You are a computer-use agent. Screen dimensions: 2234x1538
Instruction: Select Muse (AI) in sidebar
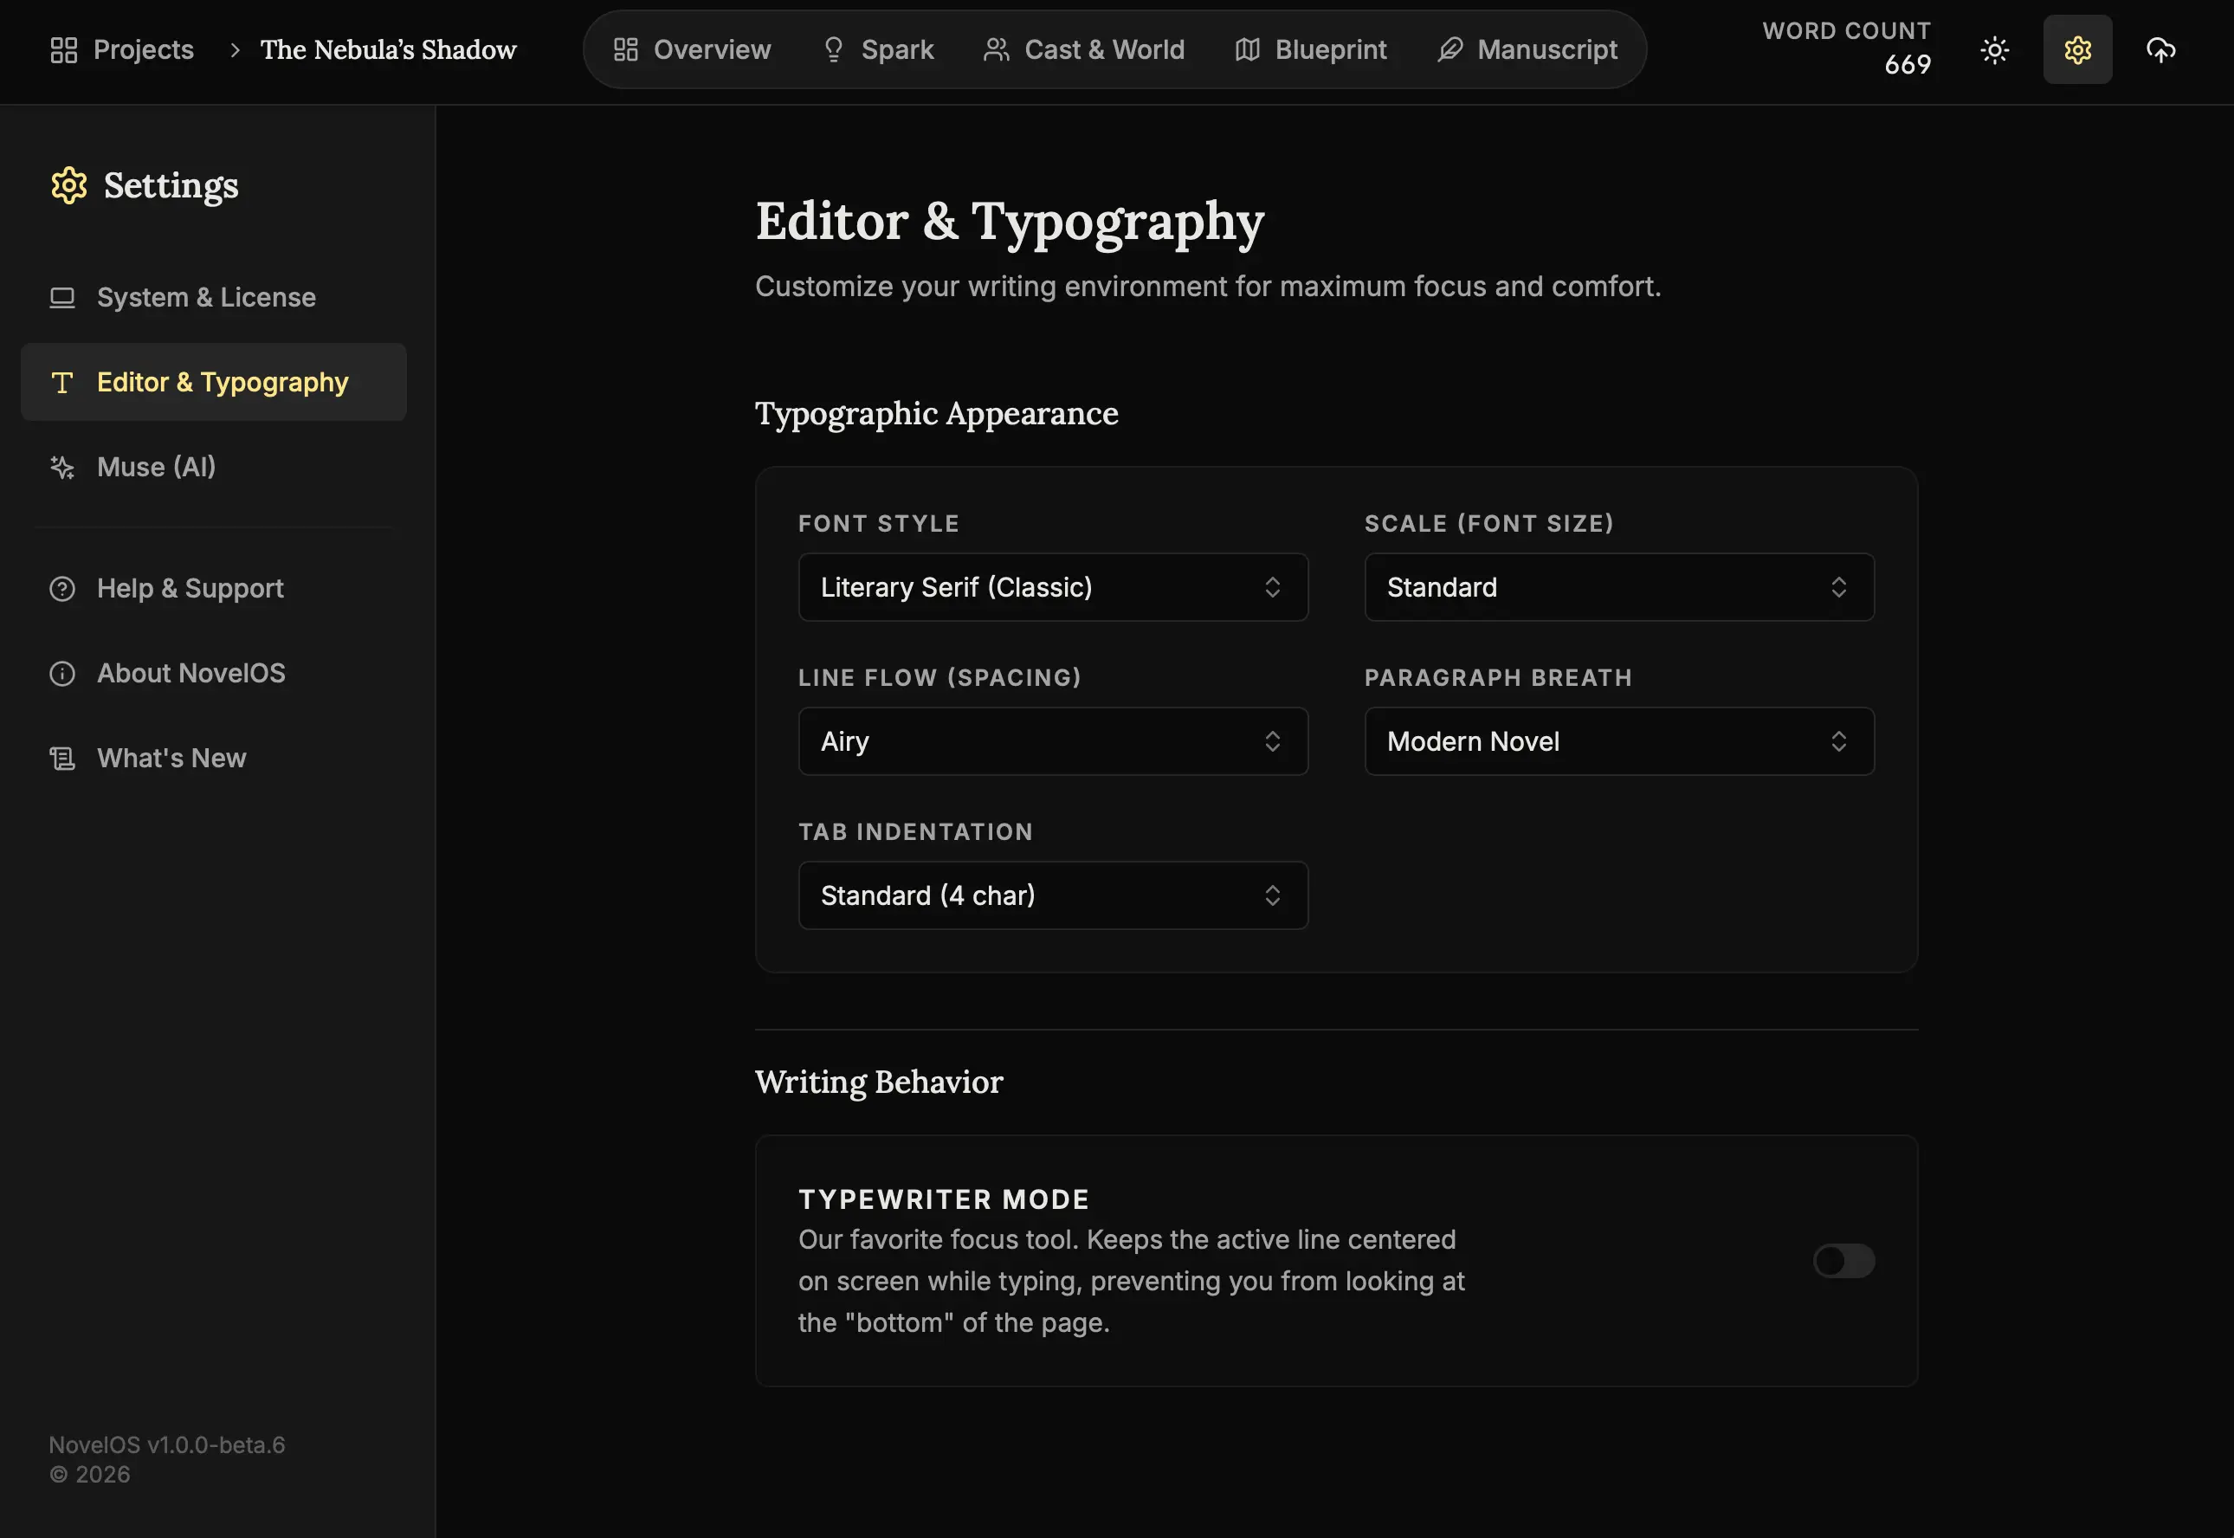coord(156,468)
